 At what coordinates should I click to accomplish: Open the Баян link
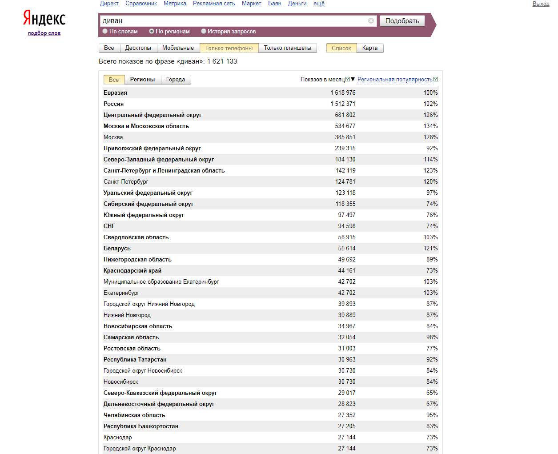pos(275,4)
